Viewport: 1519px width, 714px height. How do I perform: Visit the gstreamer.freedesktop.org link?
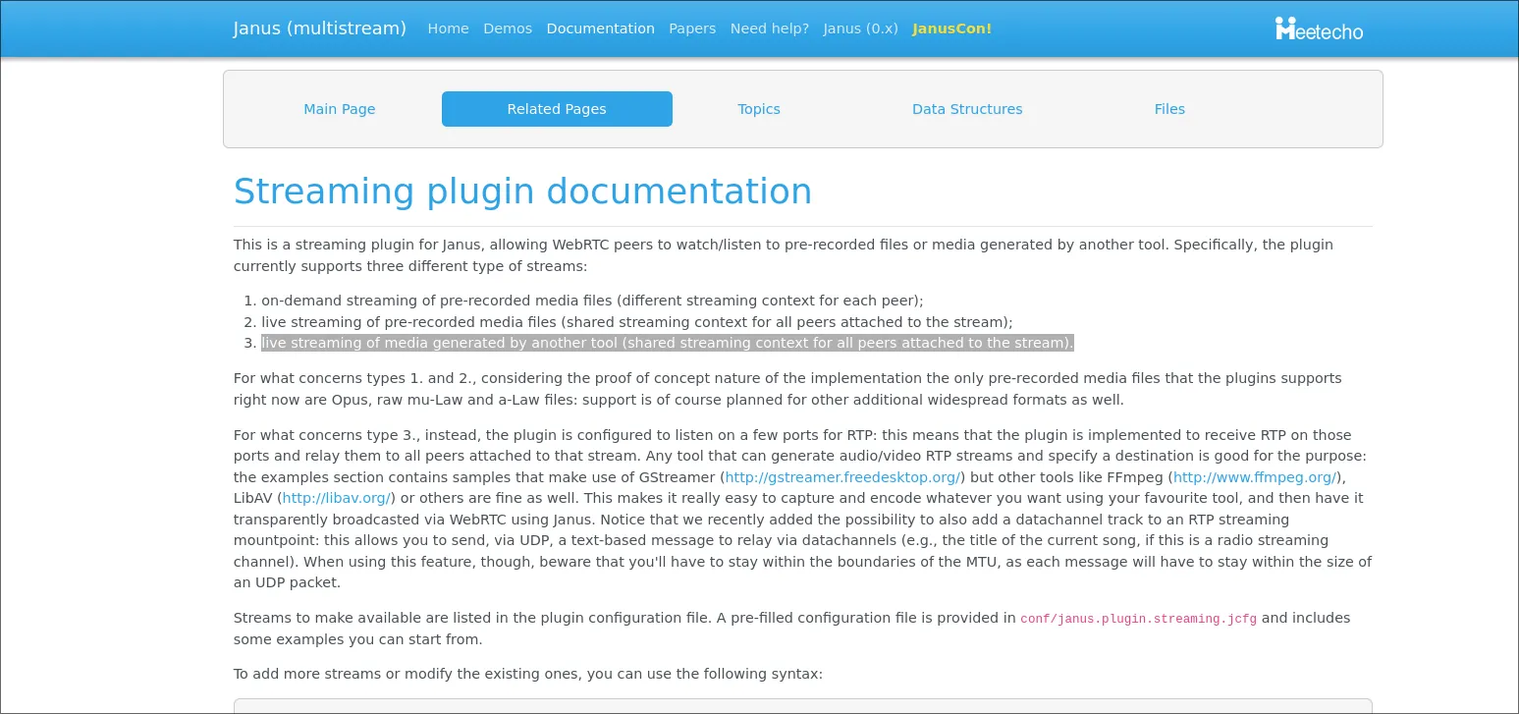(842, 477)
